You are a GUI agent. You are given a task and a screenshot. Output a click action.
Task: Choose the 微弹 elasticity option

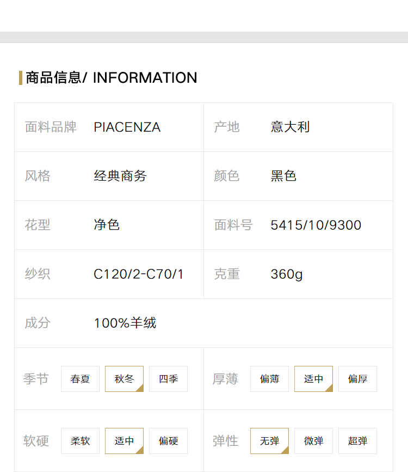click(313, 440)
